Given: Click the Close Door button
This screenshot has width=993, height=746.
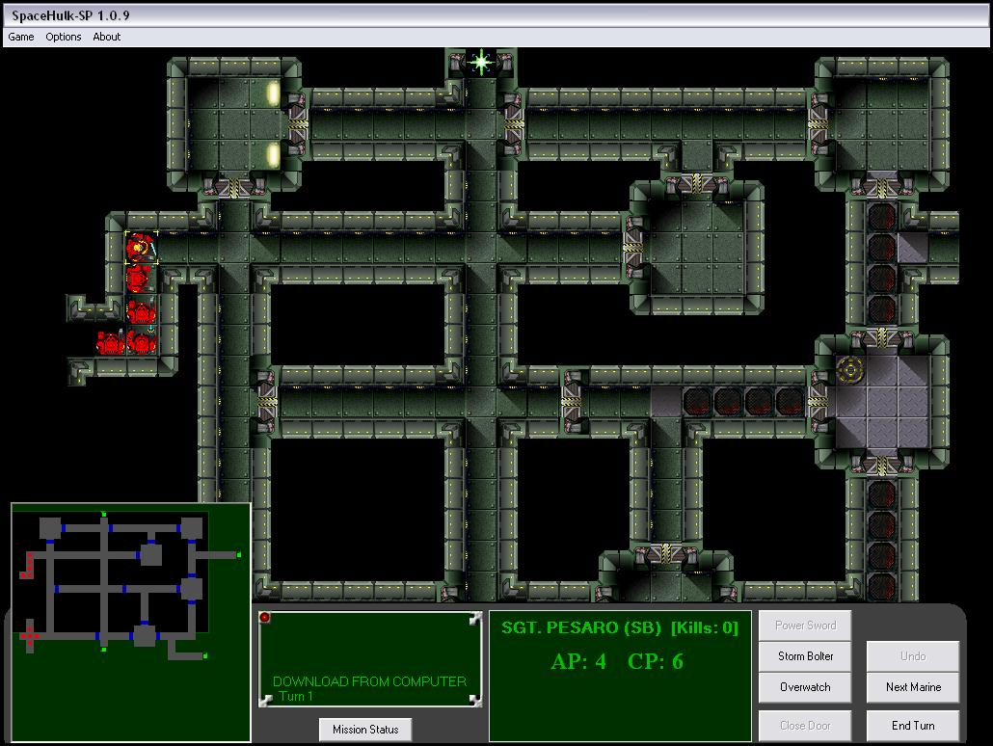Looking at the screenshot, I should 805,726.
